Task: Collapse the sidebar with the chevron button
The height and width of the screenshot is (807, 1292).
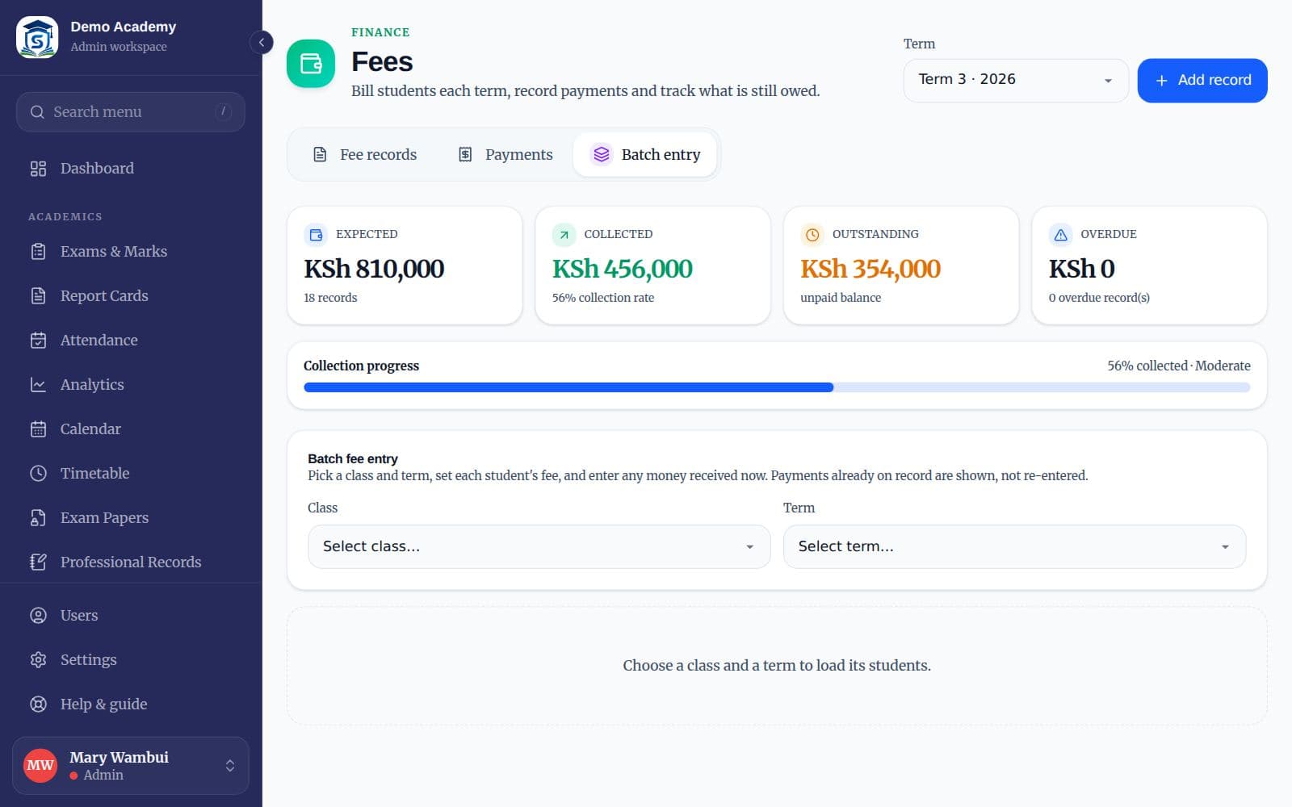Action: point(262,42)
